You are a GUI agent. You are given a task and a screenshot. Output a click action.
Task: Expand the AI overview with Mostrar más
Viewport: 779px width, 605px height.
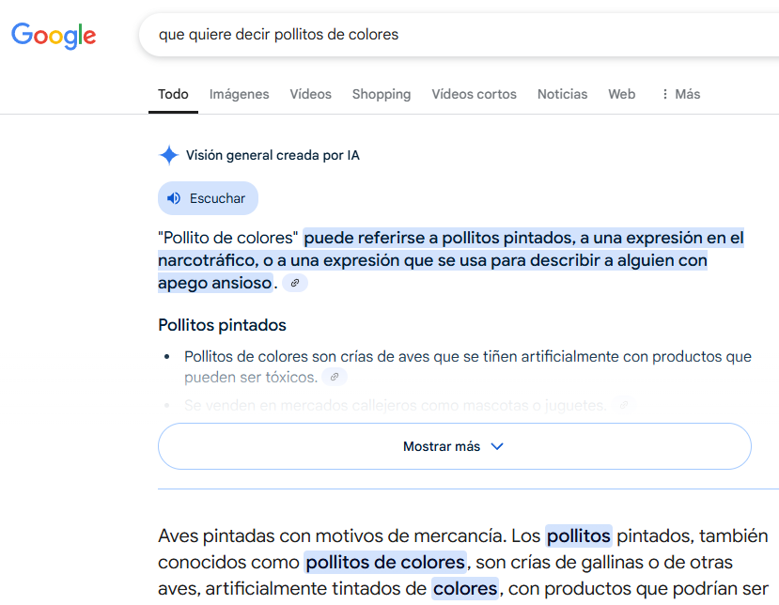[x=454, y=446]
